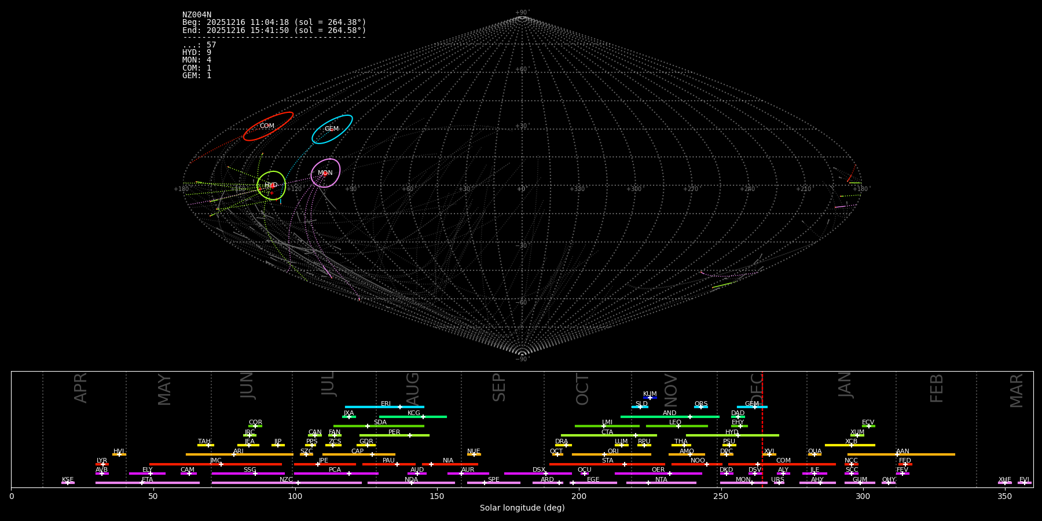The height and width of the screenshot is (521, 1042).
Task: Click the APR month label in timeline
Action: pyautogui.click(x=80, y=388)
